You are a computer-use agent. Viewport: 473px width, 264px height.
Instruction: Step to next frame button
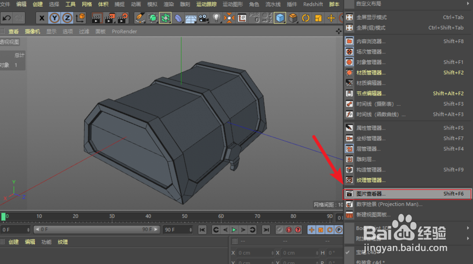click(x=243, y=230)
